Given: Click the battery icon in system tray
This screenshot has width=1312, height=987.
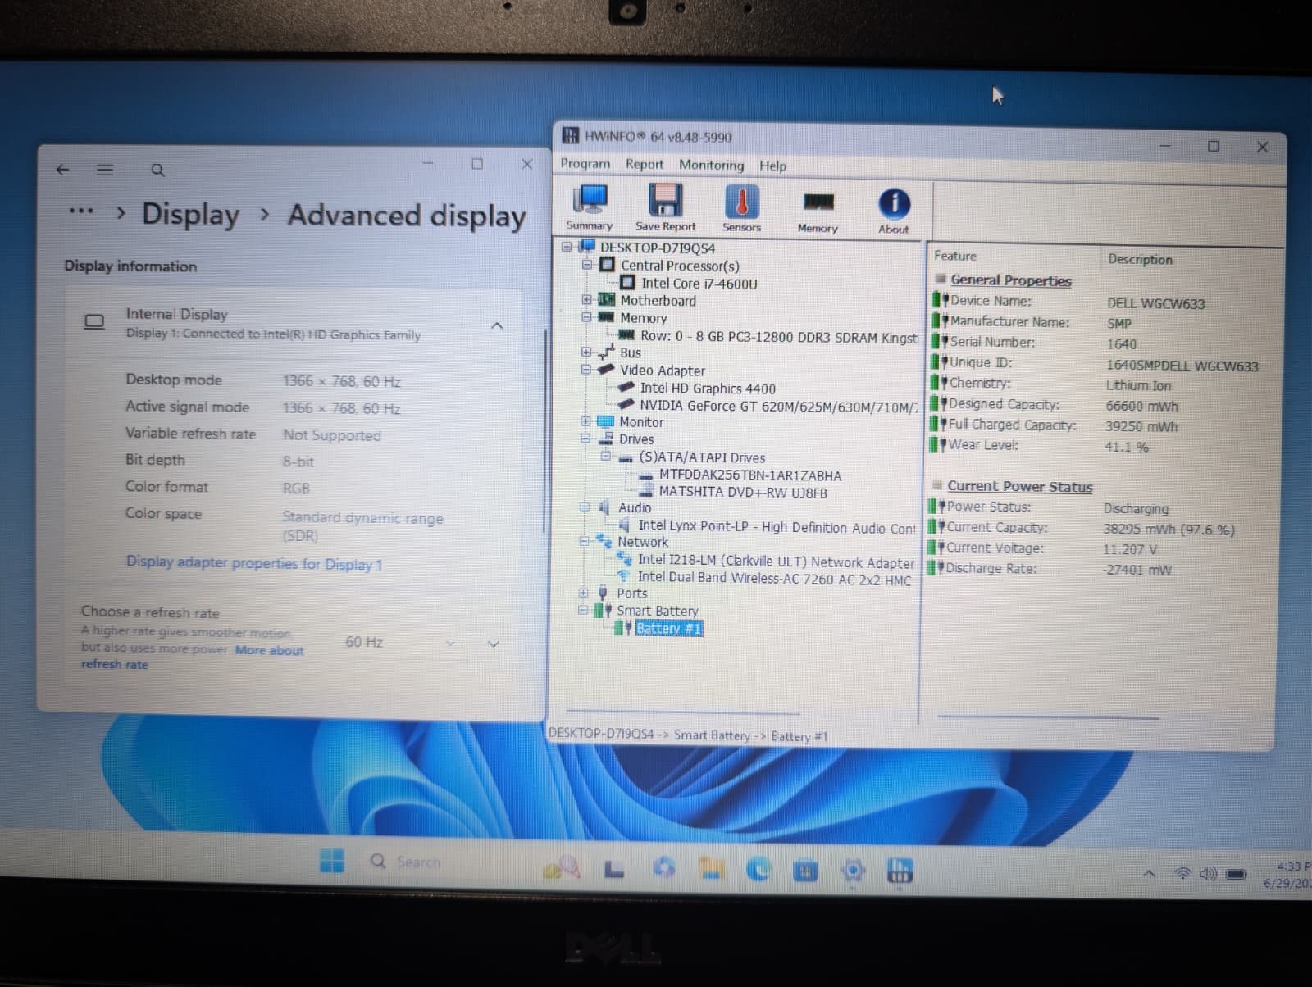Looking at the screenshot, I should (1236, 875).
